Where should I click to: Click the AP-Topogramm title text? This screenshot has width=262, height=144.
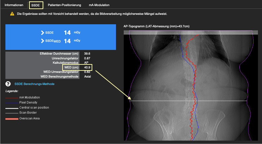(x=157, y=26)
